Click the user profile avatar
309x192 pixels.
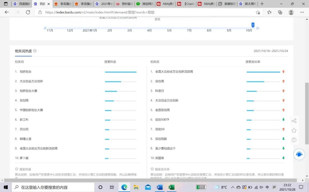tap(291, 12)
